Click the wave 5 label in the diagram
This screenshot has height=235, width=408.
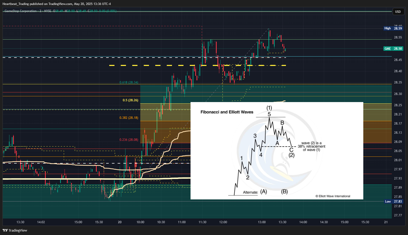tap(269, 114)
